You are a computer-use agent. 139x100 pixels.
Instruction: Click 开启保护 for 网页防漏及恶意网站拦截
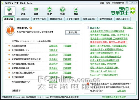coord(54,59)
